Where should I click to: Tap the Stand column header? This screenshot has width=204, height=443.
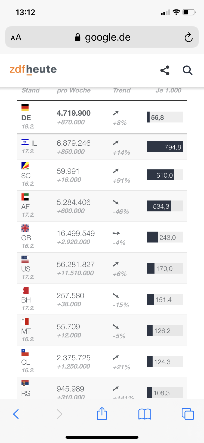click(30, 90)
